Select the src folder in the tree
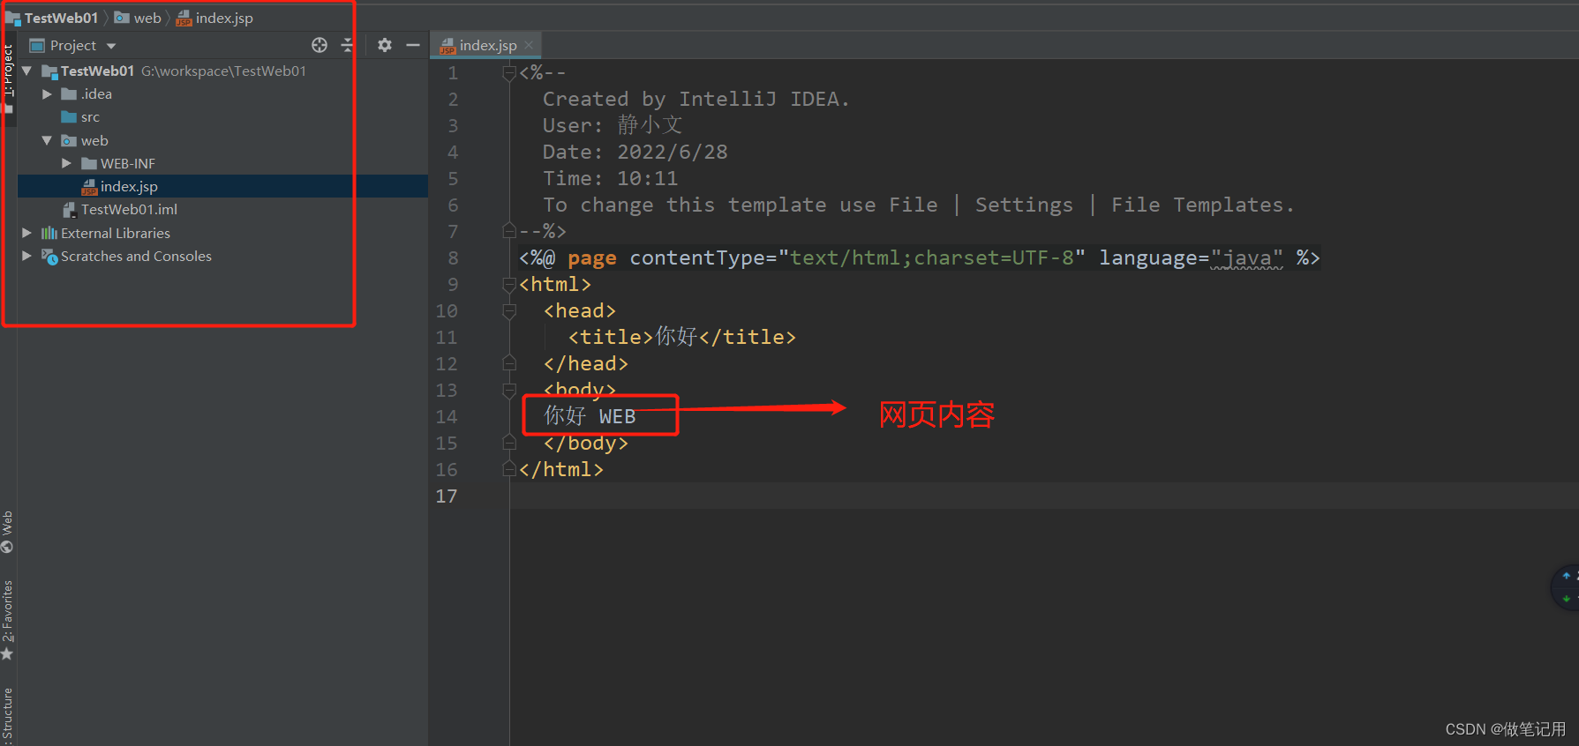1579x746 pixels. (x=90, y=117)
